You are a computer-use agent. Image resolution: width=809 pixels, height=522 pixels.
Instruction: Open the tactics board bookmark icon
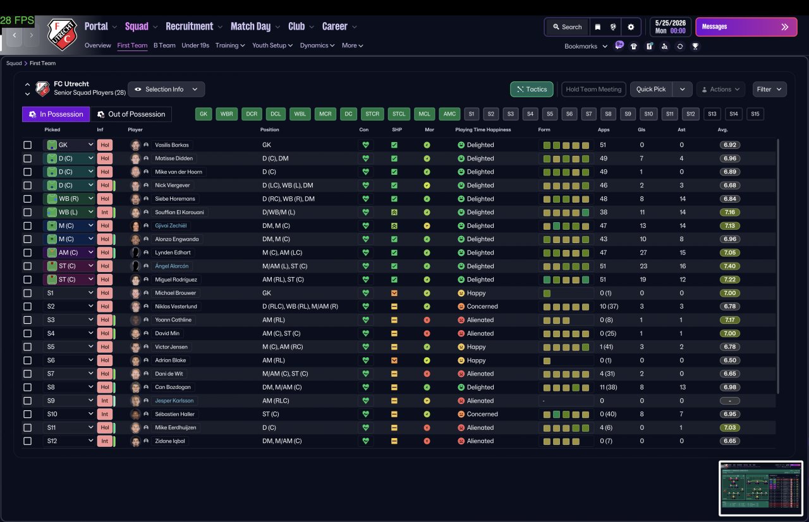649,46
